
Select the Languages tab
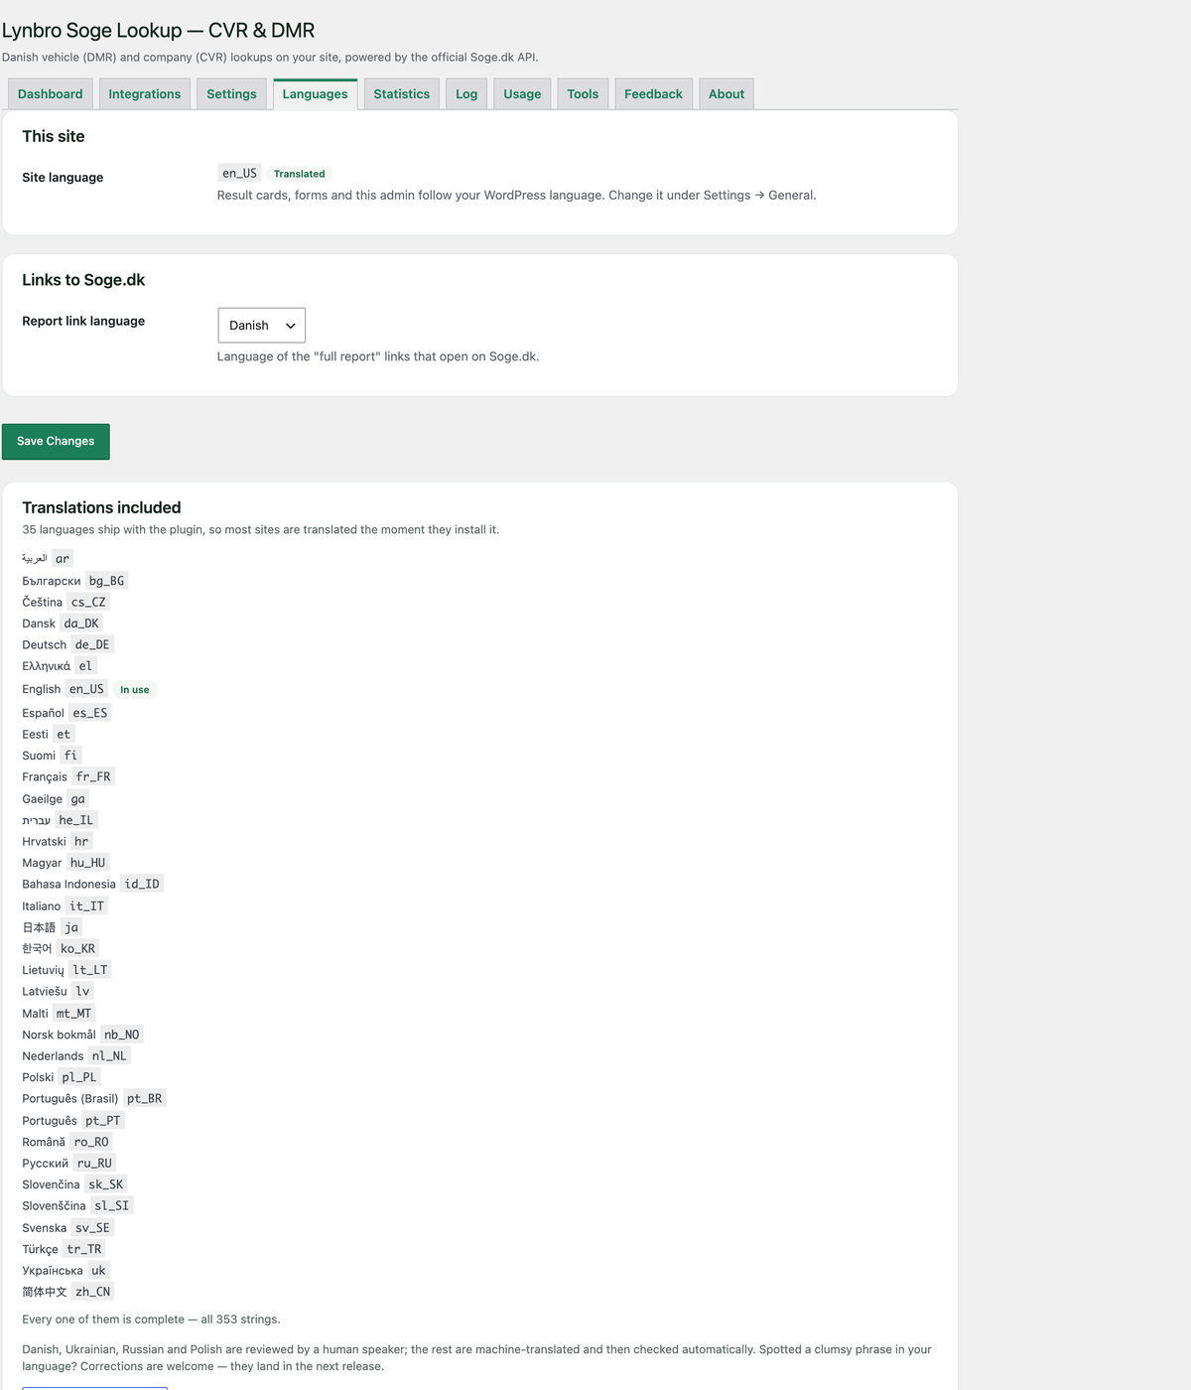[x=315, y=94]
